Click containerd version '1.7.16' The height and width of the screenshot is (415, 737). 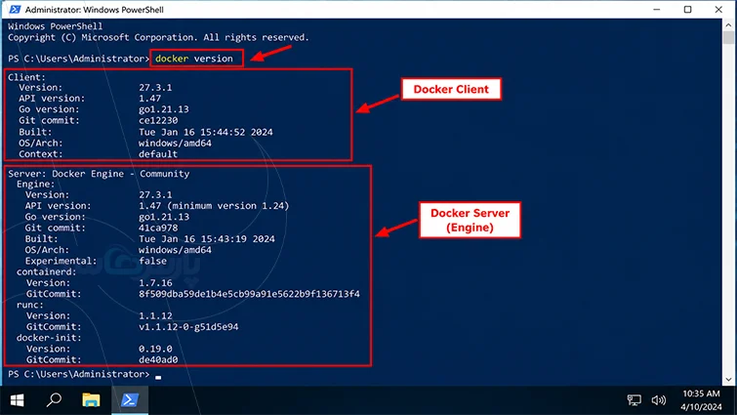pos(155,283)
